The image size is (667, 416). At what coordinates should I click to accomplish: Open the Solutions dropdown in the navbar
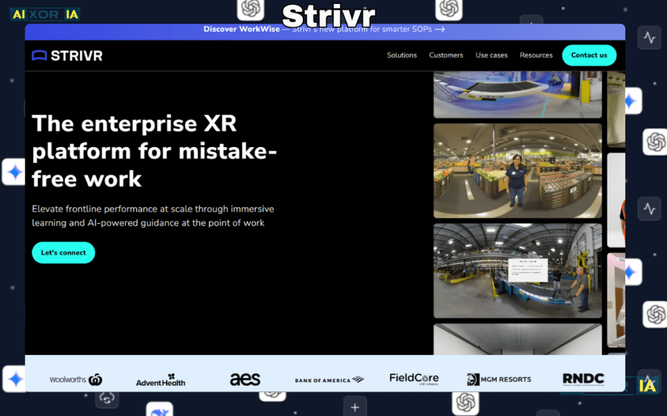[x=402, y=55]
